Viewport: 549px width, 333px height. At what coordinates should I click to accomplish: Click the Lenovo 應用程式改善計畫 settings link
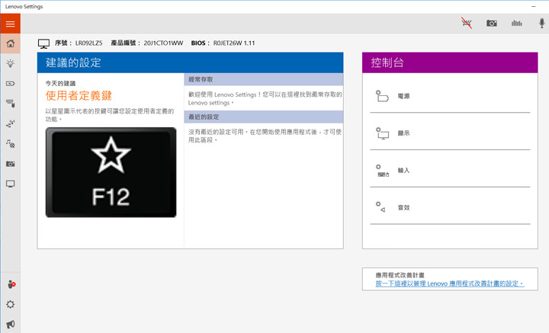pos(450,283)
